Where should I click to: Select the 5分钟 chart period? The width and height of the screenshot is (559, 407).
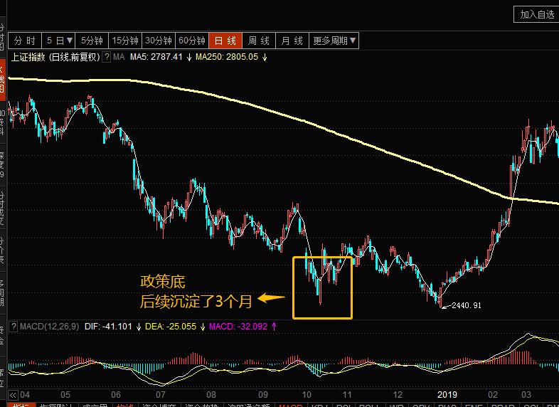point(92,41)
